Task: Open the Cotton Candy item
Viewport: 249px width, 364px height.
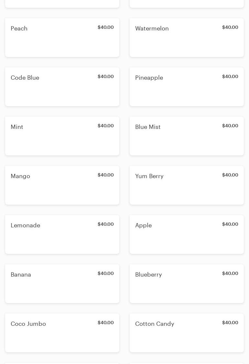Action: point(187,333)
